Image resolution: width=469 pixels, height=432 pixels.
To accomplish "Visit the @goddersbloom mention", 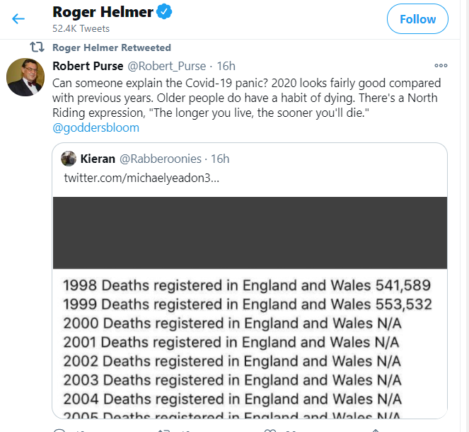I will (x=96, y=127).
